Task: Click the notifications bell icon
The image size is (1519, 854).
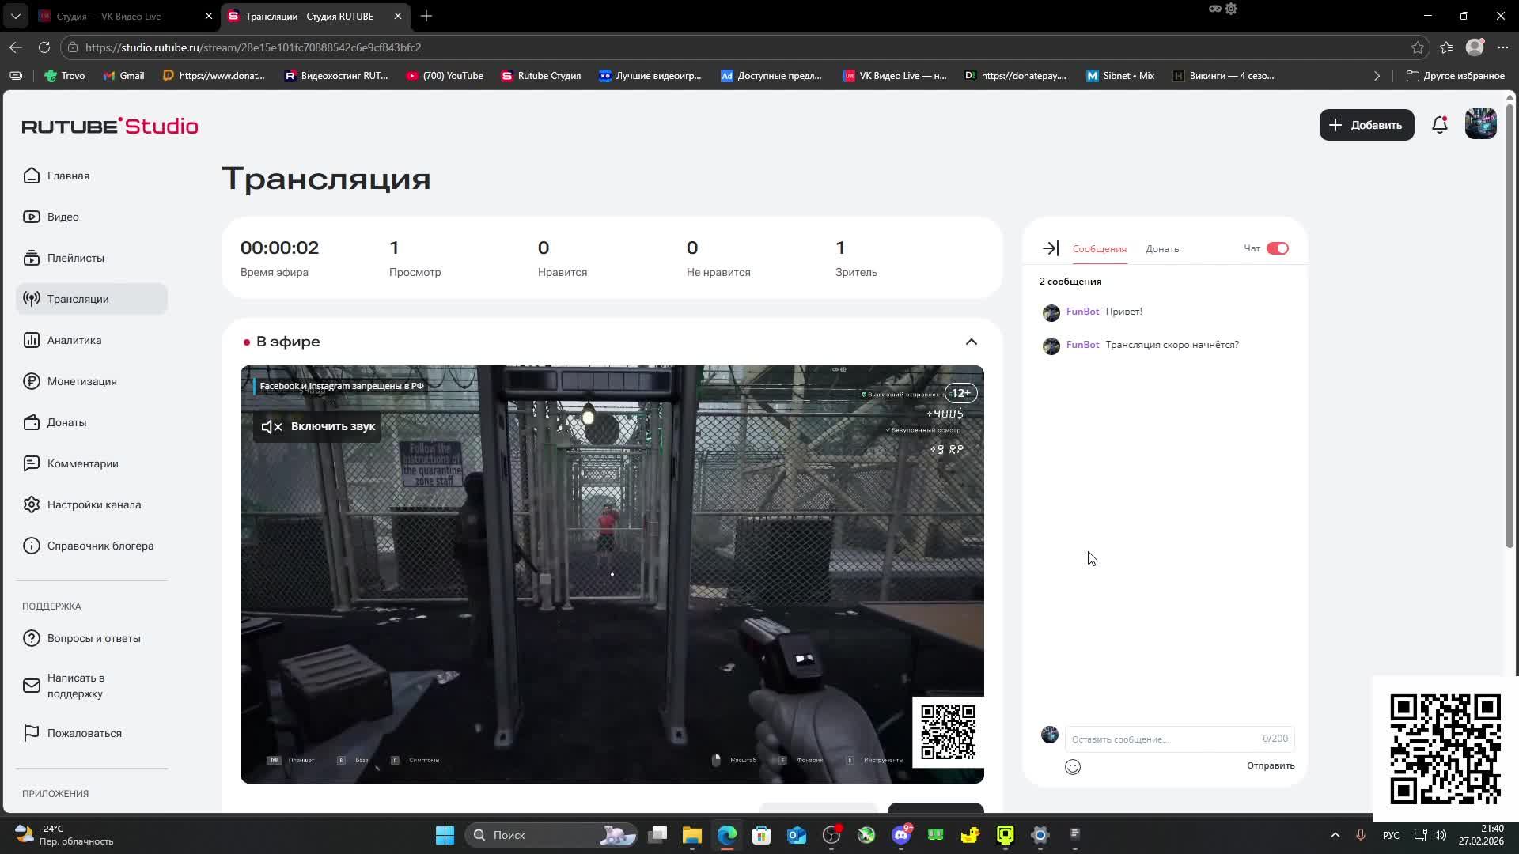Action: point(1439,125)
